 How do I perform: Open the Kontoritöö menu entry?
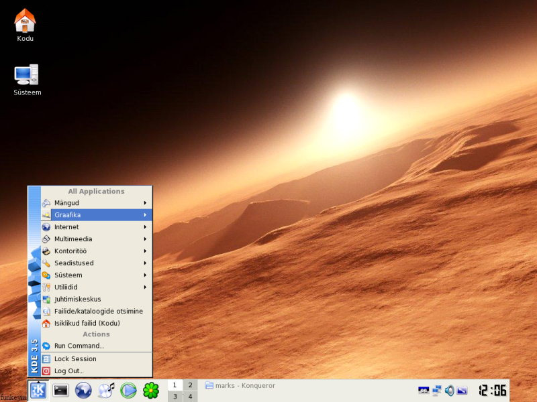pos(97,251)
